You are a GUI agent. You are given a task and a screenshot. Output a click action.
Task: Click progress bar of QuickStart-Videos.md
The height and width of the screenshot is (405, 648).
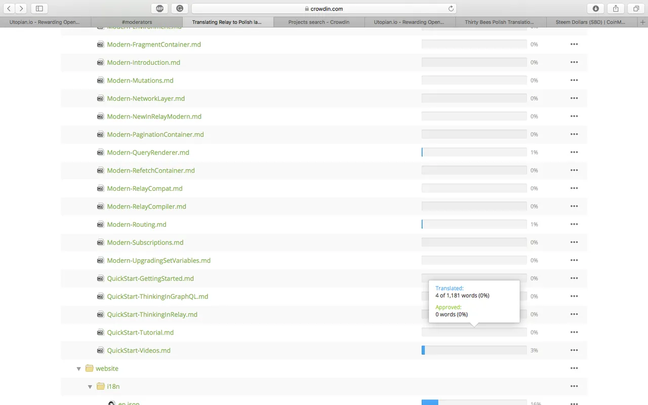tap(474, 350)
